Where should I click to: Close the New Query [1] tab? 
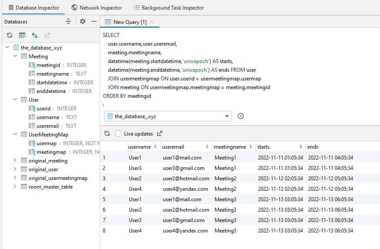pos(151,22)
